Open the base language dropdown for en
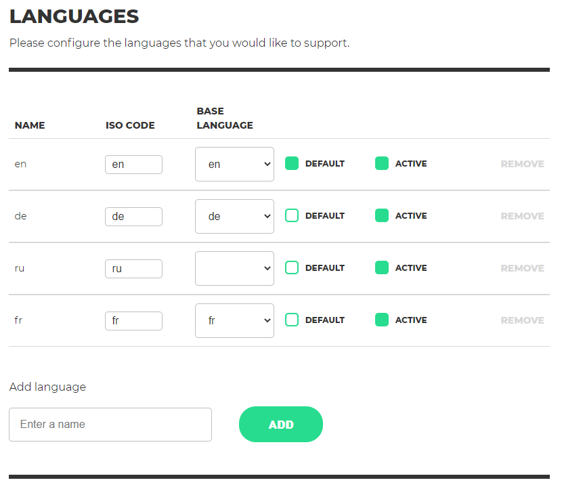 coord(234,164)
